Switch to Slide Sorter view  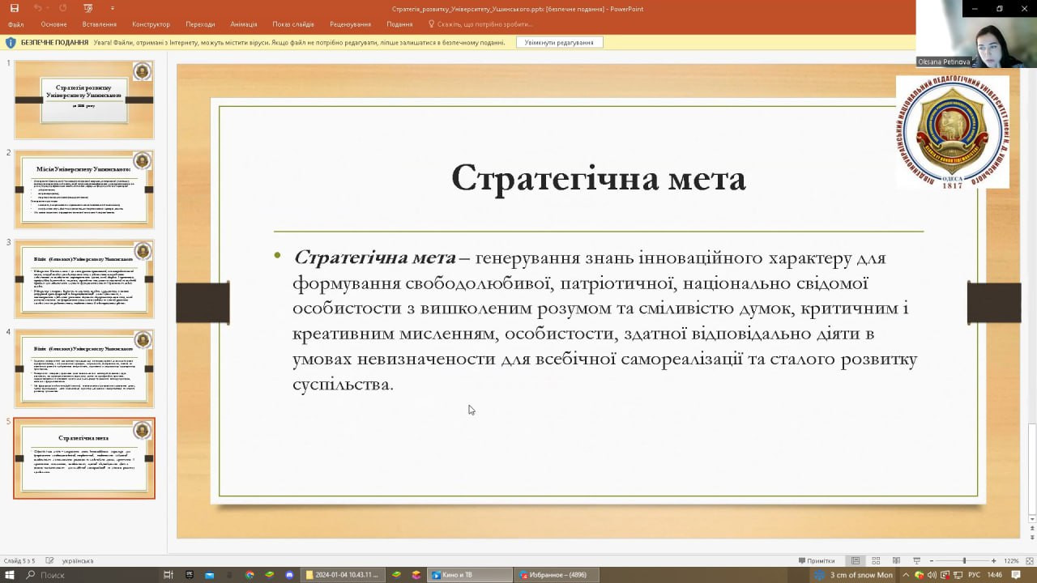pos(876,560)
